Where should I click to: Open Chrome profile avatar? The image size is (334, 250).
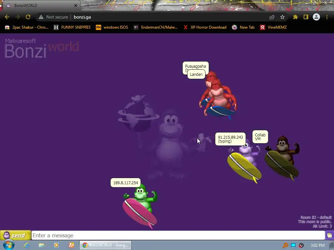pyautogui.click(x=316, y=17)
